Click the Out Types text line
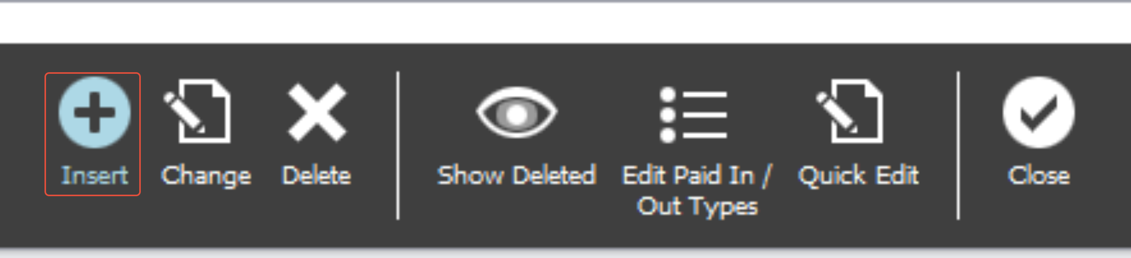 coord(697,207)
